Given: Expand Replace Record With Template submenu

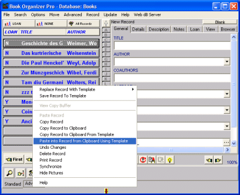Looking at the screenshot, I should pos(133,89).
